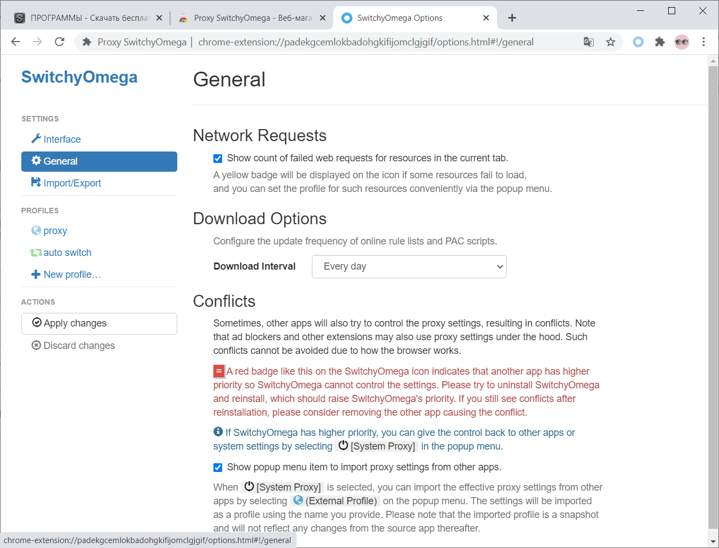
Task: Click the blue info circle icon
Action: coord(218,432)
